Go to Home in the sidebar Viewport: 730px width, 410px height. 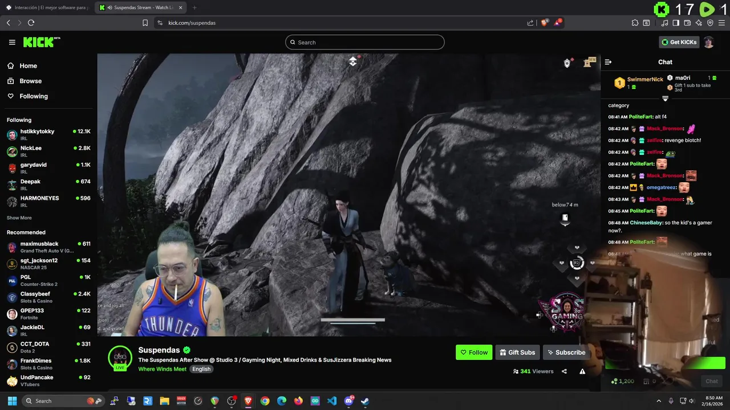[x=28, y=65]
